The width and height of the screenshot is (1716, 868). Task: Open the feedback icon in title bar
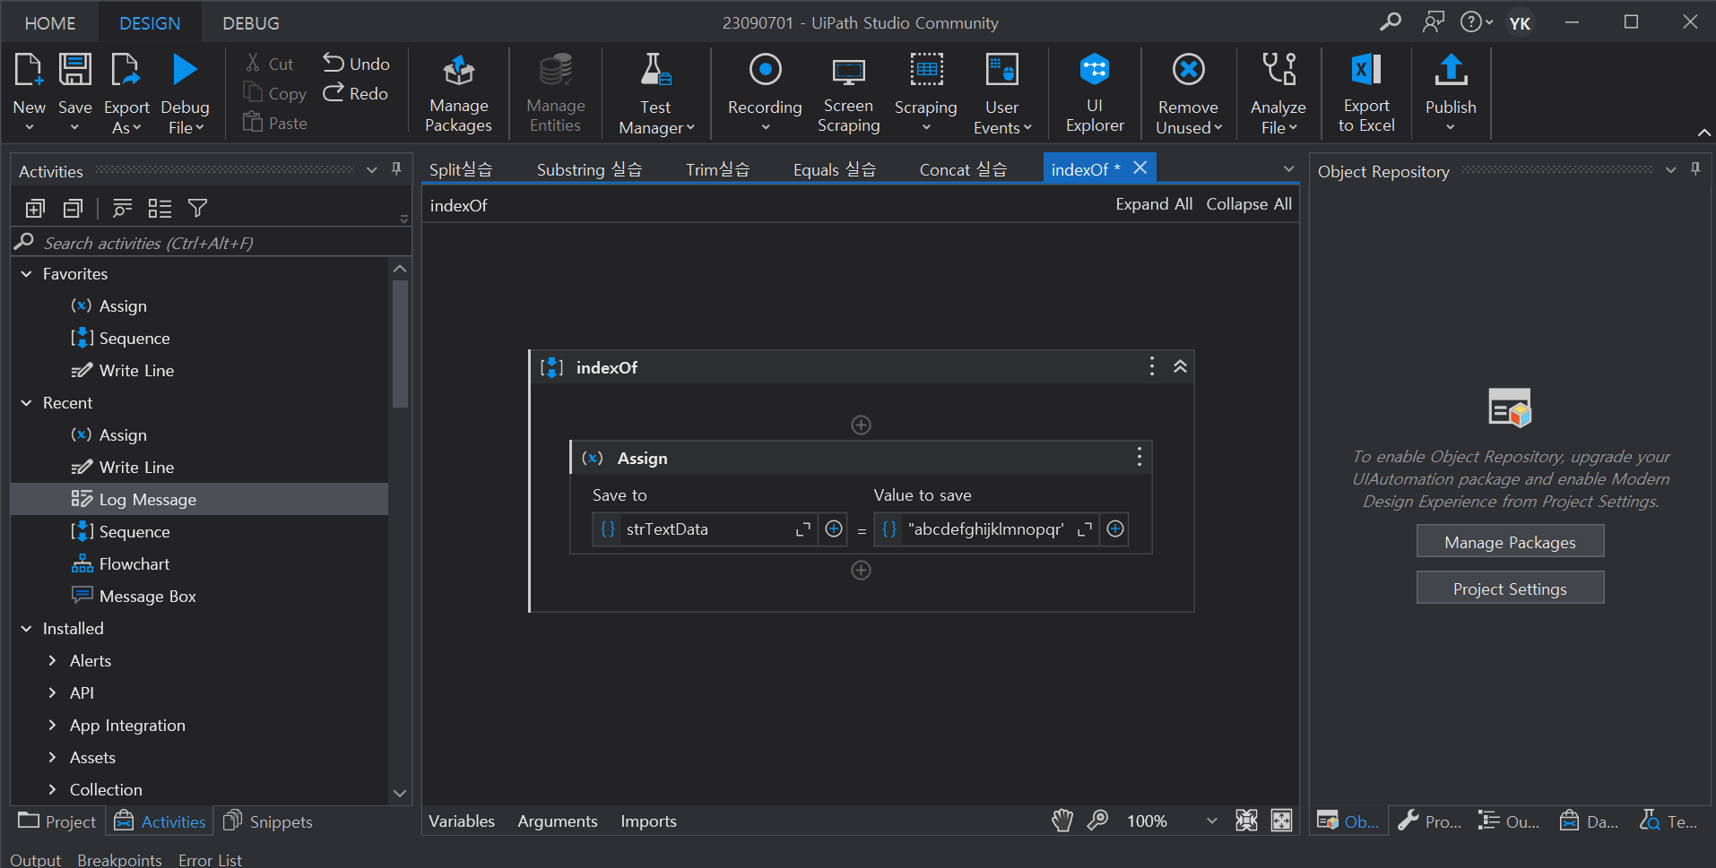[x=1434, y=21]
